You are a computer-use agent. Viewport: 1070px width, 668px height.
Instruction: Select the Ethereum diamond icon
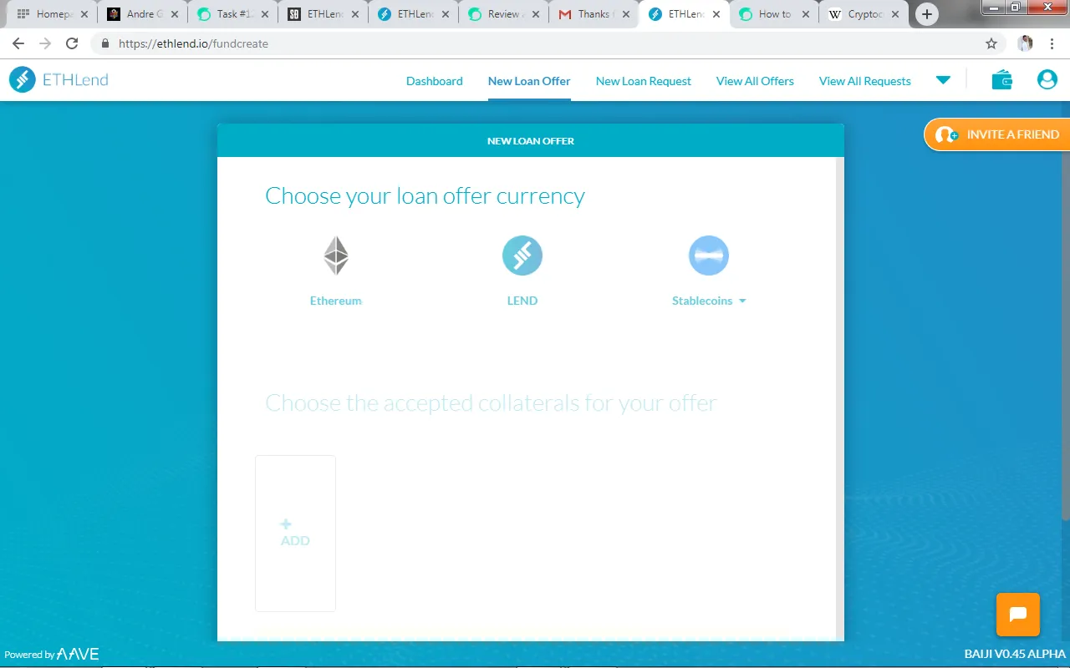pos(336,256)
